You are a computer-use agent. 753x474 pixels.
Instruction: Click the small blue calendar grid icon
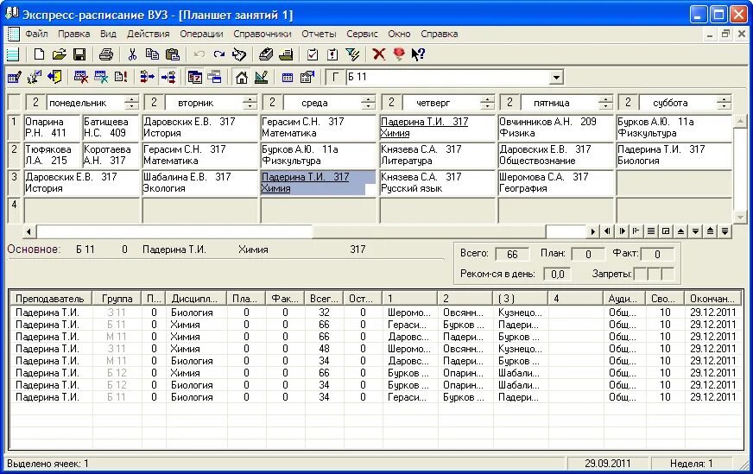(288, 78)
